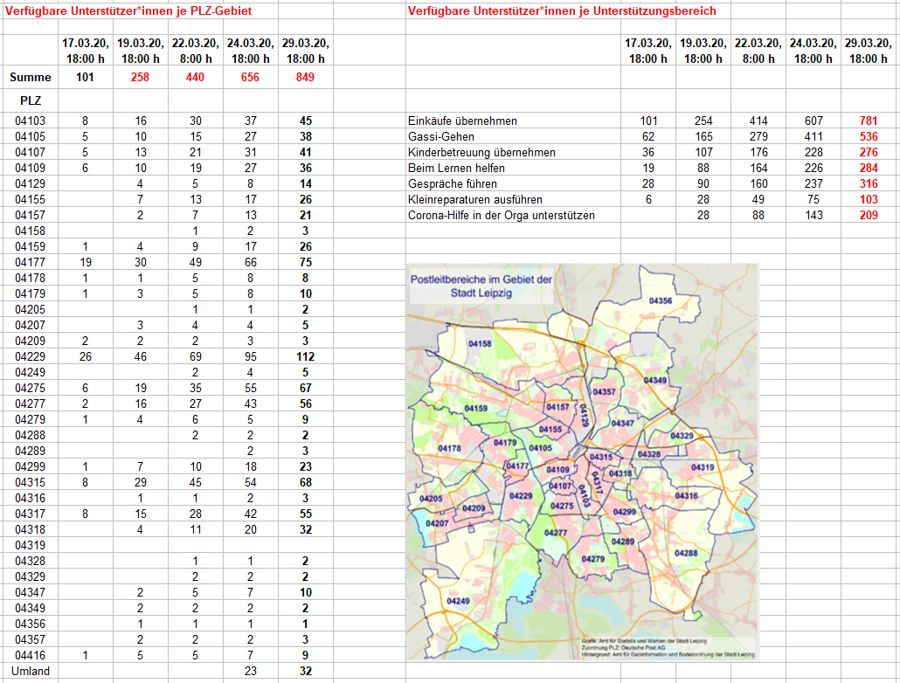
Task: Select the bold value 112 in the table
Action: pos(305,357)
